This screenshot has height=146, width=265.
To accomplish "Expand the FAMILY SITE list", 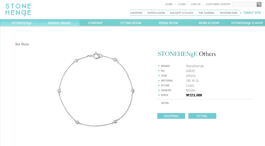I will click(x=252, y=13).
